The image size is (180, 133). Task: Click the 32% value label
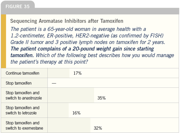coord(98,128)
